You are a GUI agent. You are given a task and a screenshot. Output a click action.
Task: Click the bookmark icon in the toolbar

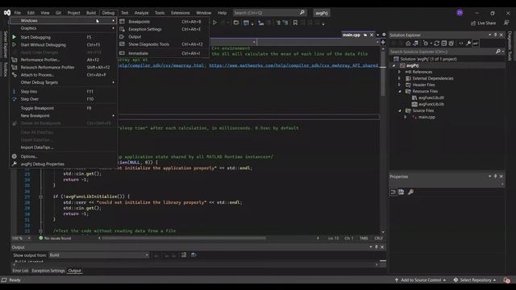pyautogui.click(x=295, y=23)
